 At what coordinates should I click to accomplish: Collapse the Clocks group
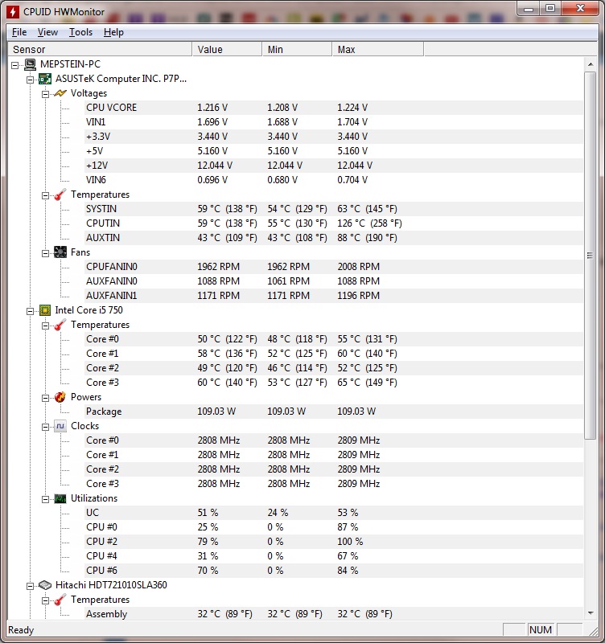[x=46, y=427]
